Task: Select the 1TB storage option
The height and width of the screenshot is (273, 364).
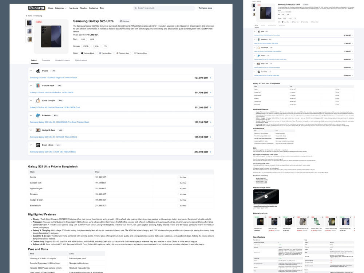Action: [x=105, y=46]
